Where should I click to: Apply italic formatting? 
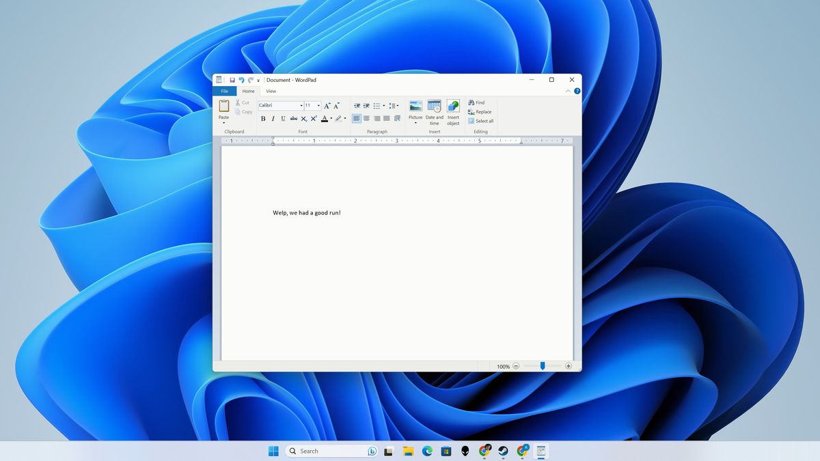point(273,118)
